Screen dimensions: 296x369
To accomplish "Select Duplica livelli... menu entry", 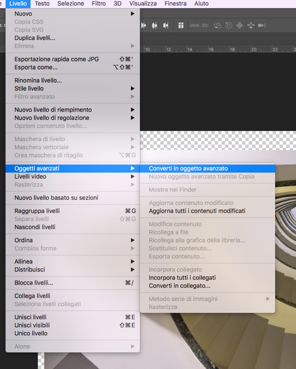I will click(35, 38).
